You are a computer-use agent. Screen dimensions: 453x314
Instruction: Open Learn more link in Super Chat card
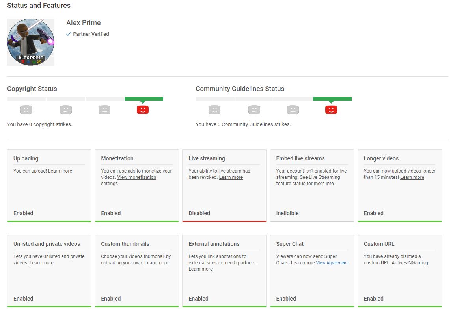(x=303, y=263)
